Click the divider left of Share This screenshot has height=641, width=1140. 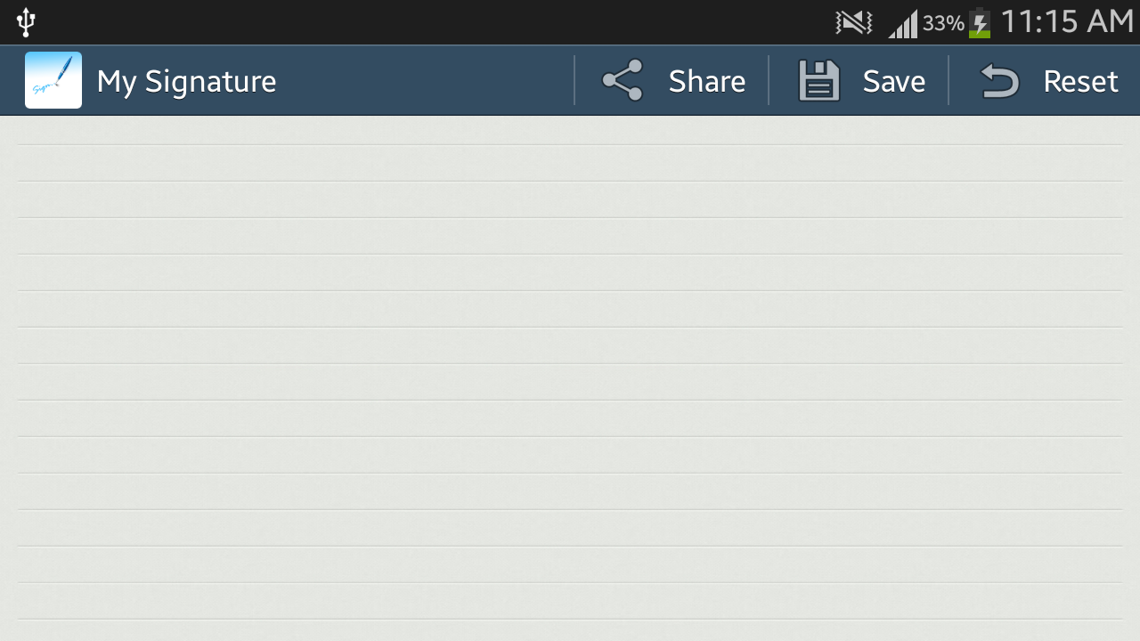(574, 80)
